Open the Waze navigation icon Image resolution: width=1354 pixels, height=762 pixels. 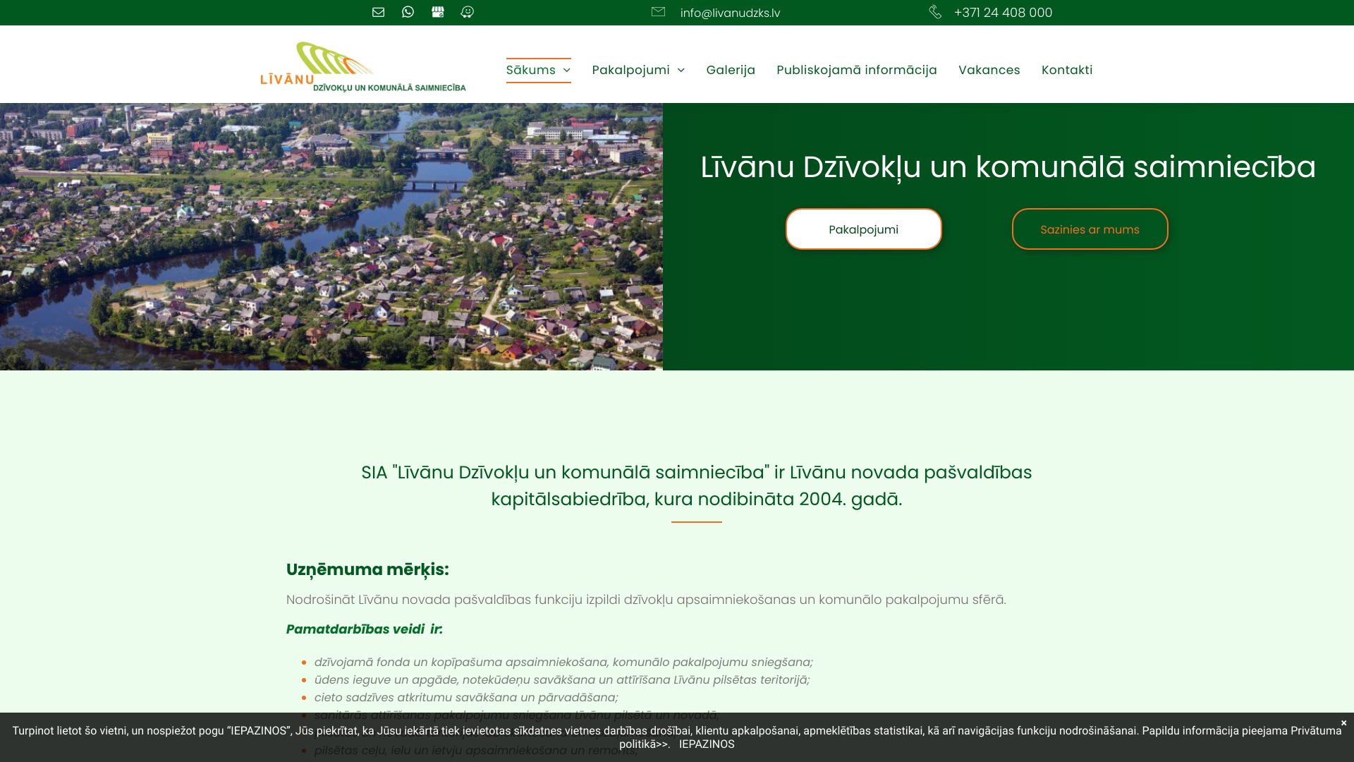click(x=467, y=12)
